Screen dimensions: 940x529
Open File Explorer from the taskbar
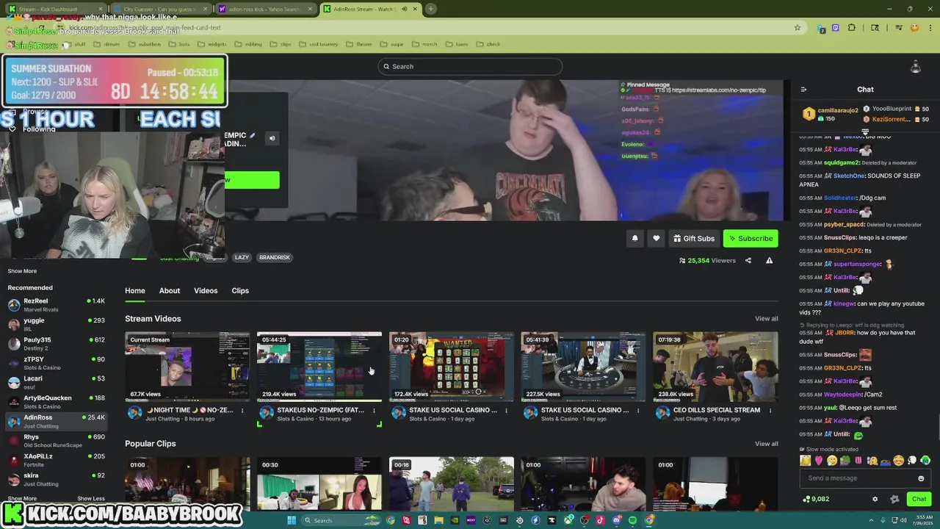click(x=438, y=520)
